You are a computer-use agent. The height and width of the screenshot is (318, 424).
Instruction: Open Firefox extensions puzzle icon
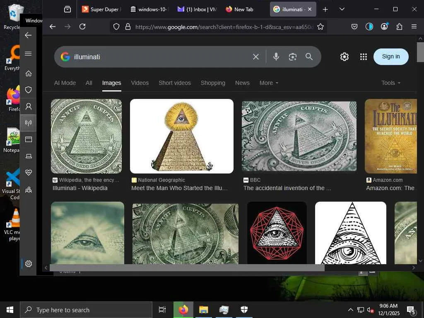pos(399,26)
